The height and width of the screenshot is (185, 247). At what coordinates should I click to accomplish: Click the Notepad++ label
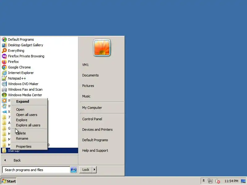pos(17,78)
